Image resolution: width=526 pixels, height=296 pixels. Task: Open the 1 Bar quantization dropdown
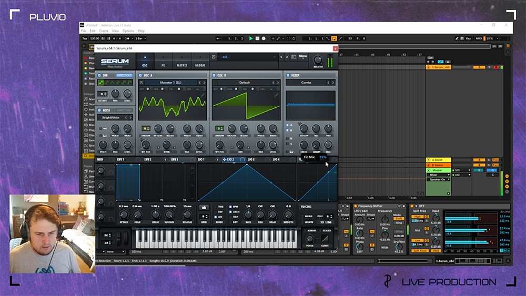[x=140, y=38]
